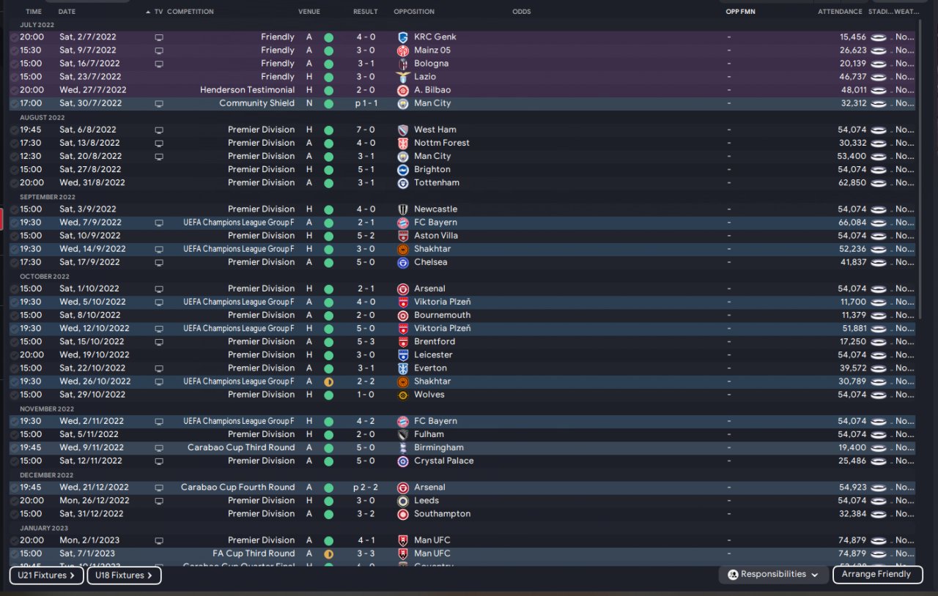938x596 pixels.
Task: Click the vertical scrollbar of the fixtures list
Action: [920, 176]
